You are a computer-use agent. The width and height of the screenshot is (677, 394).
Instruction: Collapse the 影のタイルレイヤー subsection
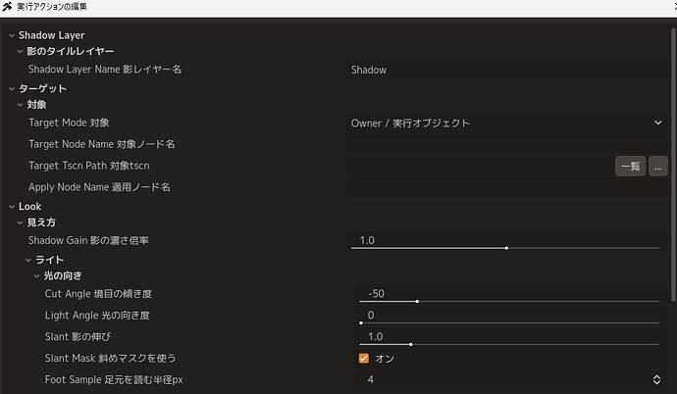click(20, 52)
